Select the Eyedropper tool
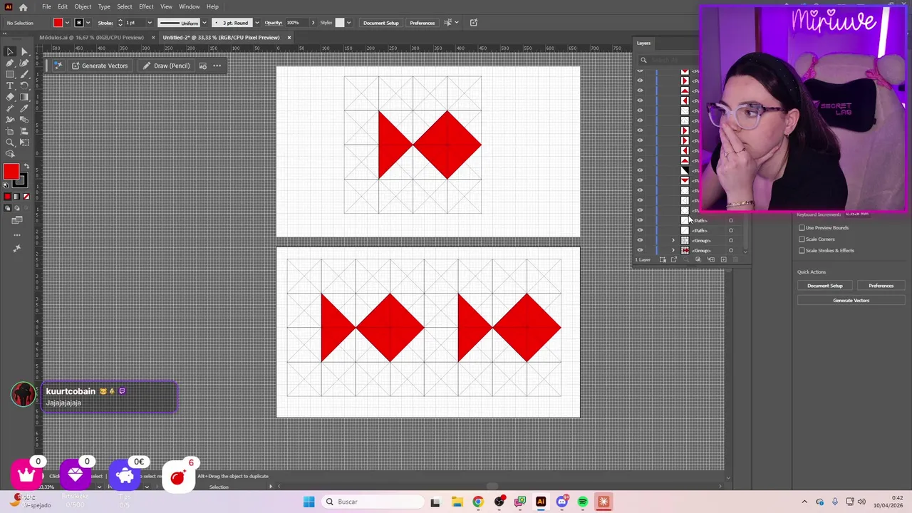 click(x=24, y=108)
